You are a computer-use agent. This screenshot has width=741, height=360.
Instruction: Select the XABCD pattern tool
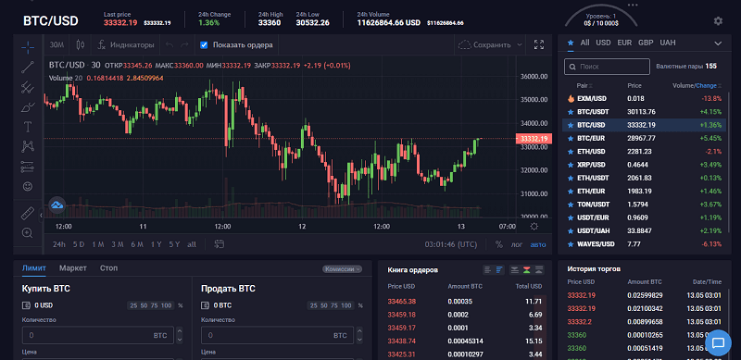(x=28, y=147)
